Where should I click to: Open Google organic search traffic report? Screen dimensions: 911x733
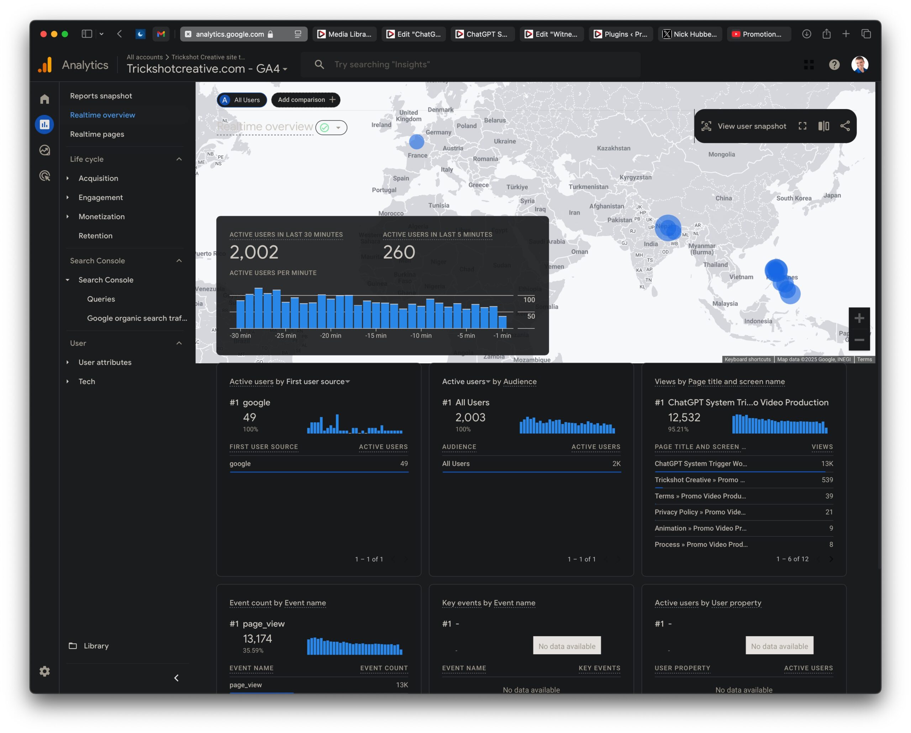(137, 318)
